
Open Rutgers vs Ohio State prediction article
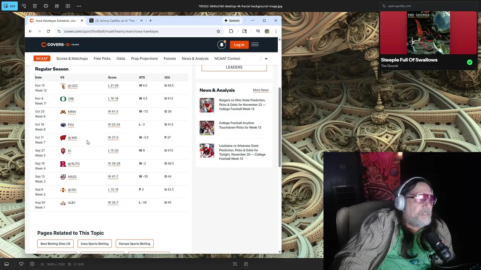point(242,105)
